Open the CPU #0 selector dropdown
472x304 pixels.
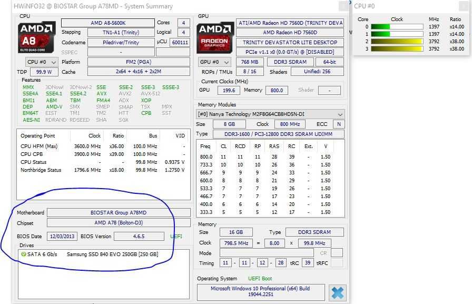[42, 62]
